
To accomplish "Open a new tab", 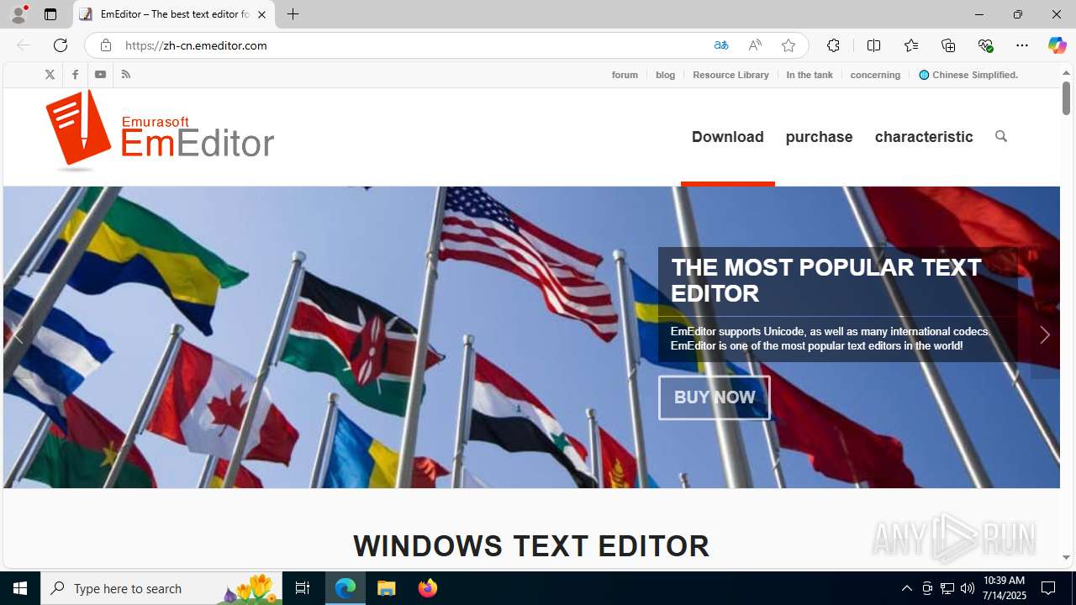I will pos(293,14).
